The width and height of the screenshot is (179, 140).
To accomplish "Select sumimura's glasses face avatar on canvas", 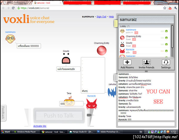I will click(x=10, y=39).
